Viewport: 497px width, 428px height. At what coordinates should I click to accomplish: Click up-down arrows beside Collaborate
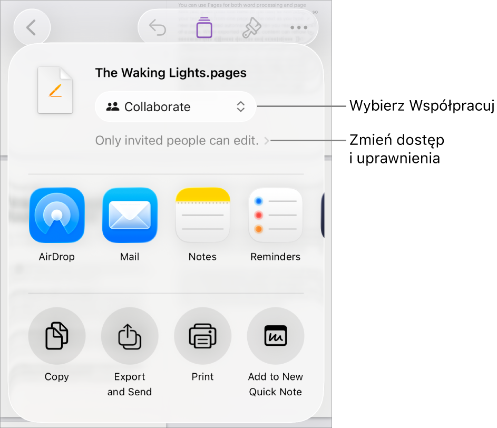point(240,107)
